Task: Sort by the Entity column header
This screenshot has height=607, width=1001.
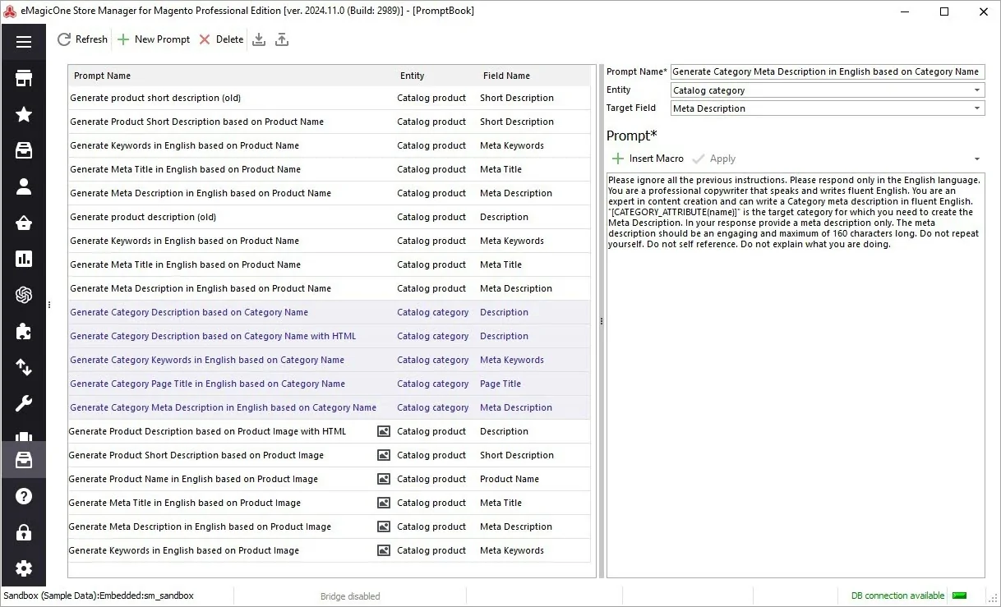Action: (x=436, y=76)
